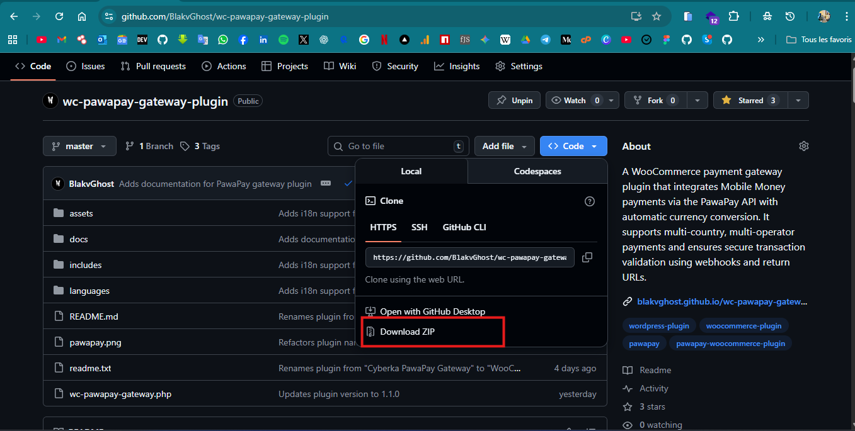Image resolution: width=855 pixels, height=431 pixels.
Task: Open the DEV community bookmark
Action: click(x=142, y=40)
